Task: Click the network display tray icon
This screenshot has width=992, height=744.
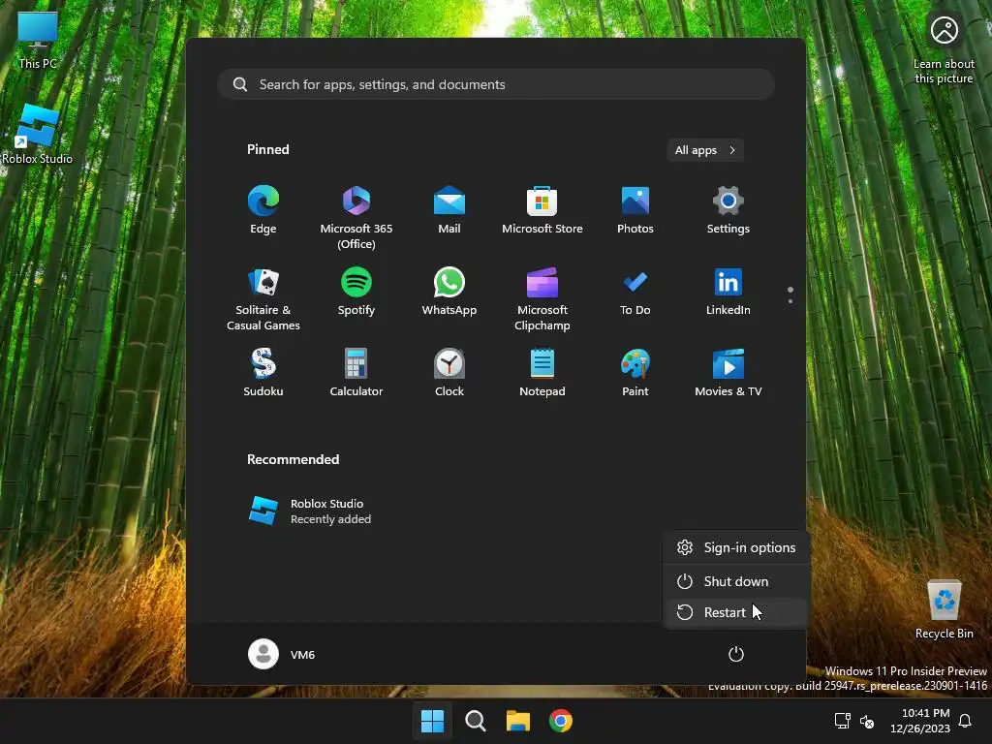Action: coord(842,721)
